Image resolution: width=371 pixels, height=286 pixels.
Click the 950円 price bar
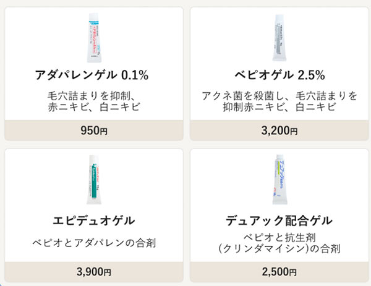pos(94,131)
